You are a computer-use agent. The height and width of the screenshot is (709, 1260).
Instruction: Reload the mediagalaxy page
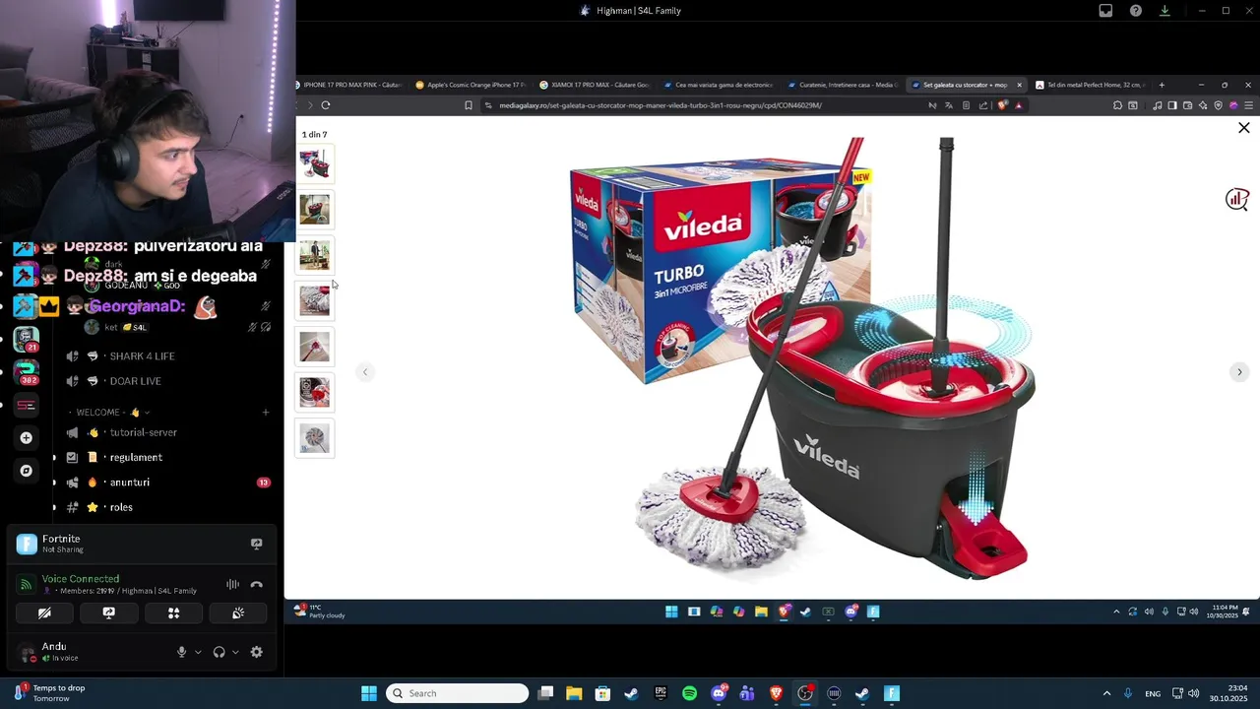tap(326, 105)
